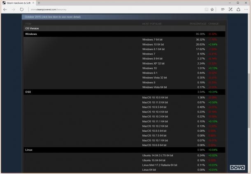The image size is (251, 174).
Task: Open a new tab with the plus button
Action: point(39,3)
